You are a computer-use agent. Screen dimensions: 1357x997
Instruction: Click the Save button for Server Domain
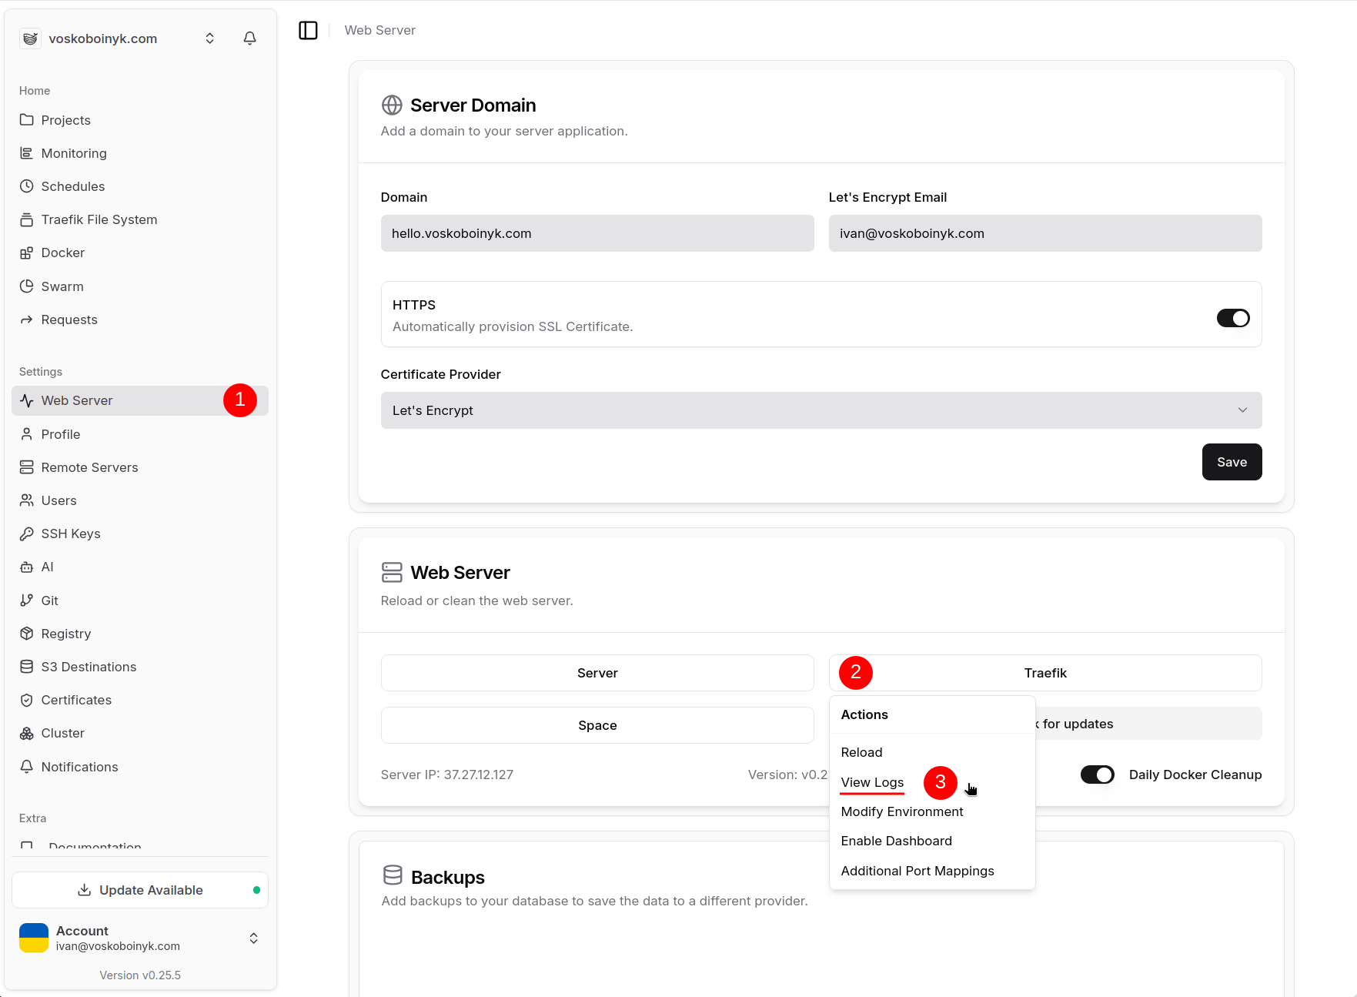[x=1232, y=462]
